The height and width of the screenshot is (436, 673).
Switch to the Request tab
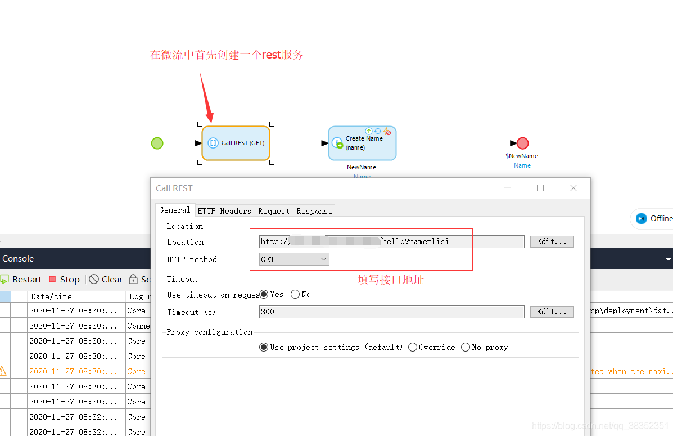point(274,211)
